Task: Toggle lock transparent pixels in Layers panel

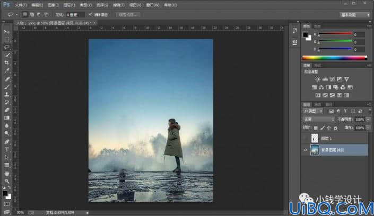Action: pyautogui.click(x=316, y=128)
